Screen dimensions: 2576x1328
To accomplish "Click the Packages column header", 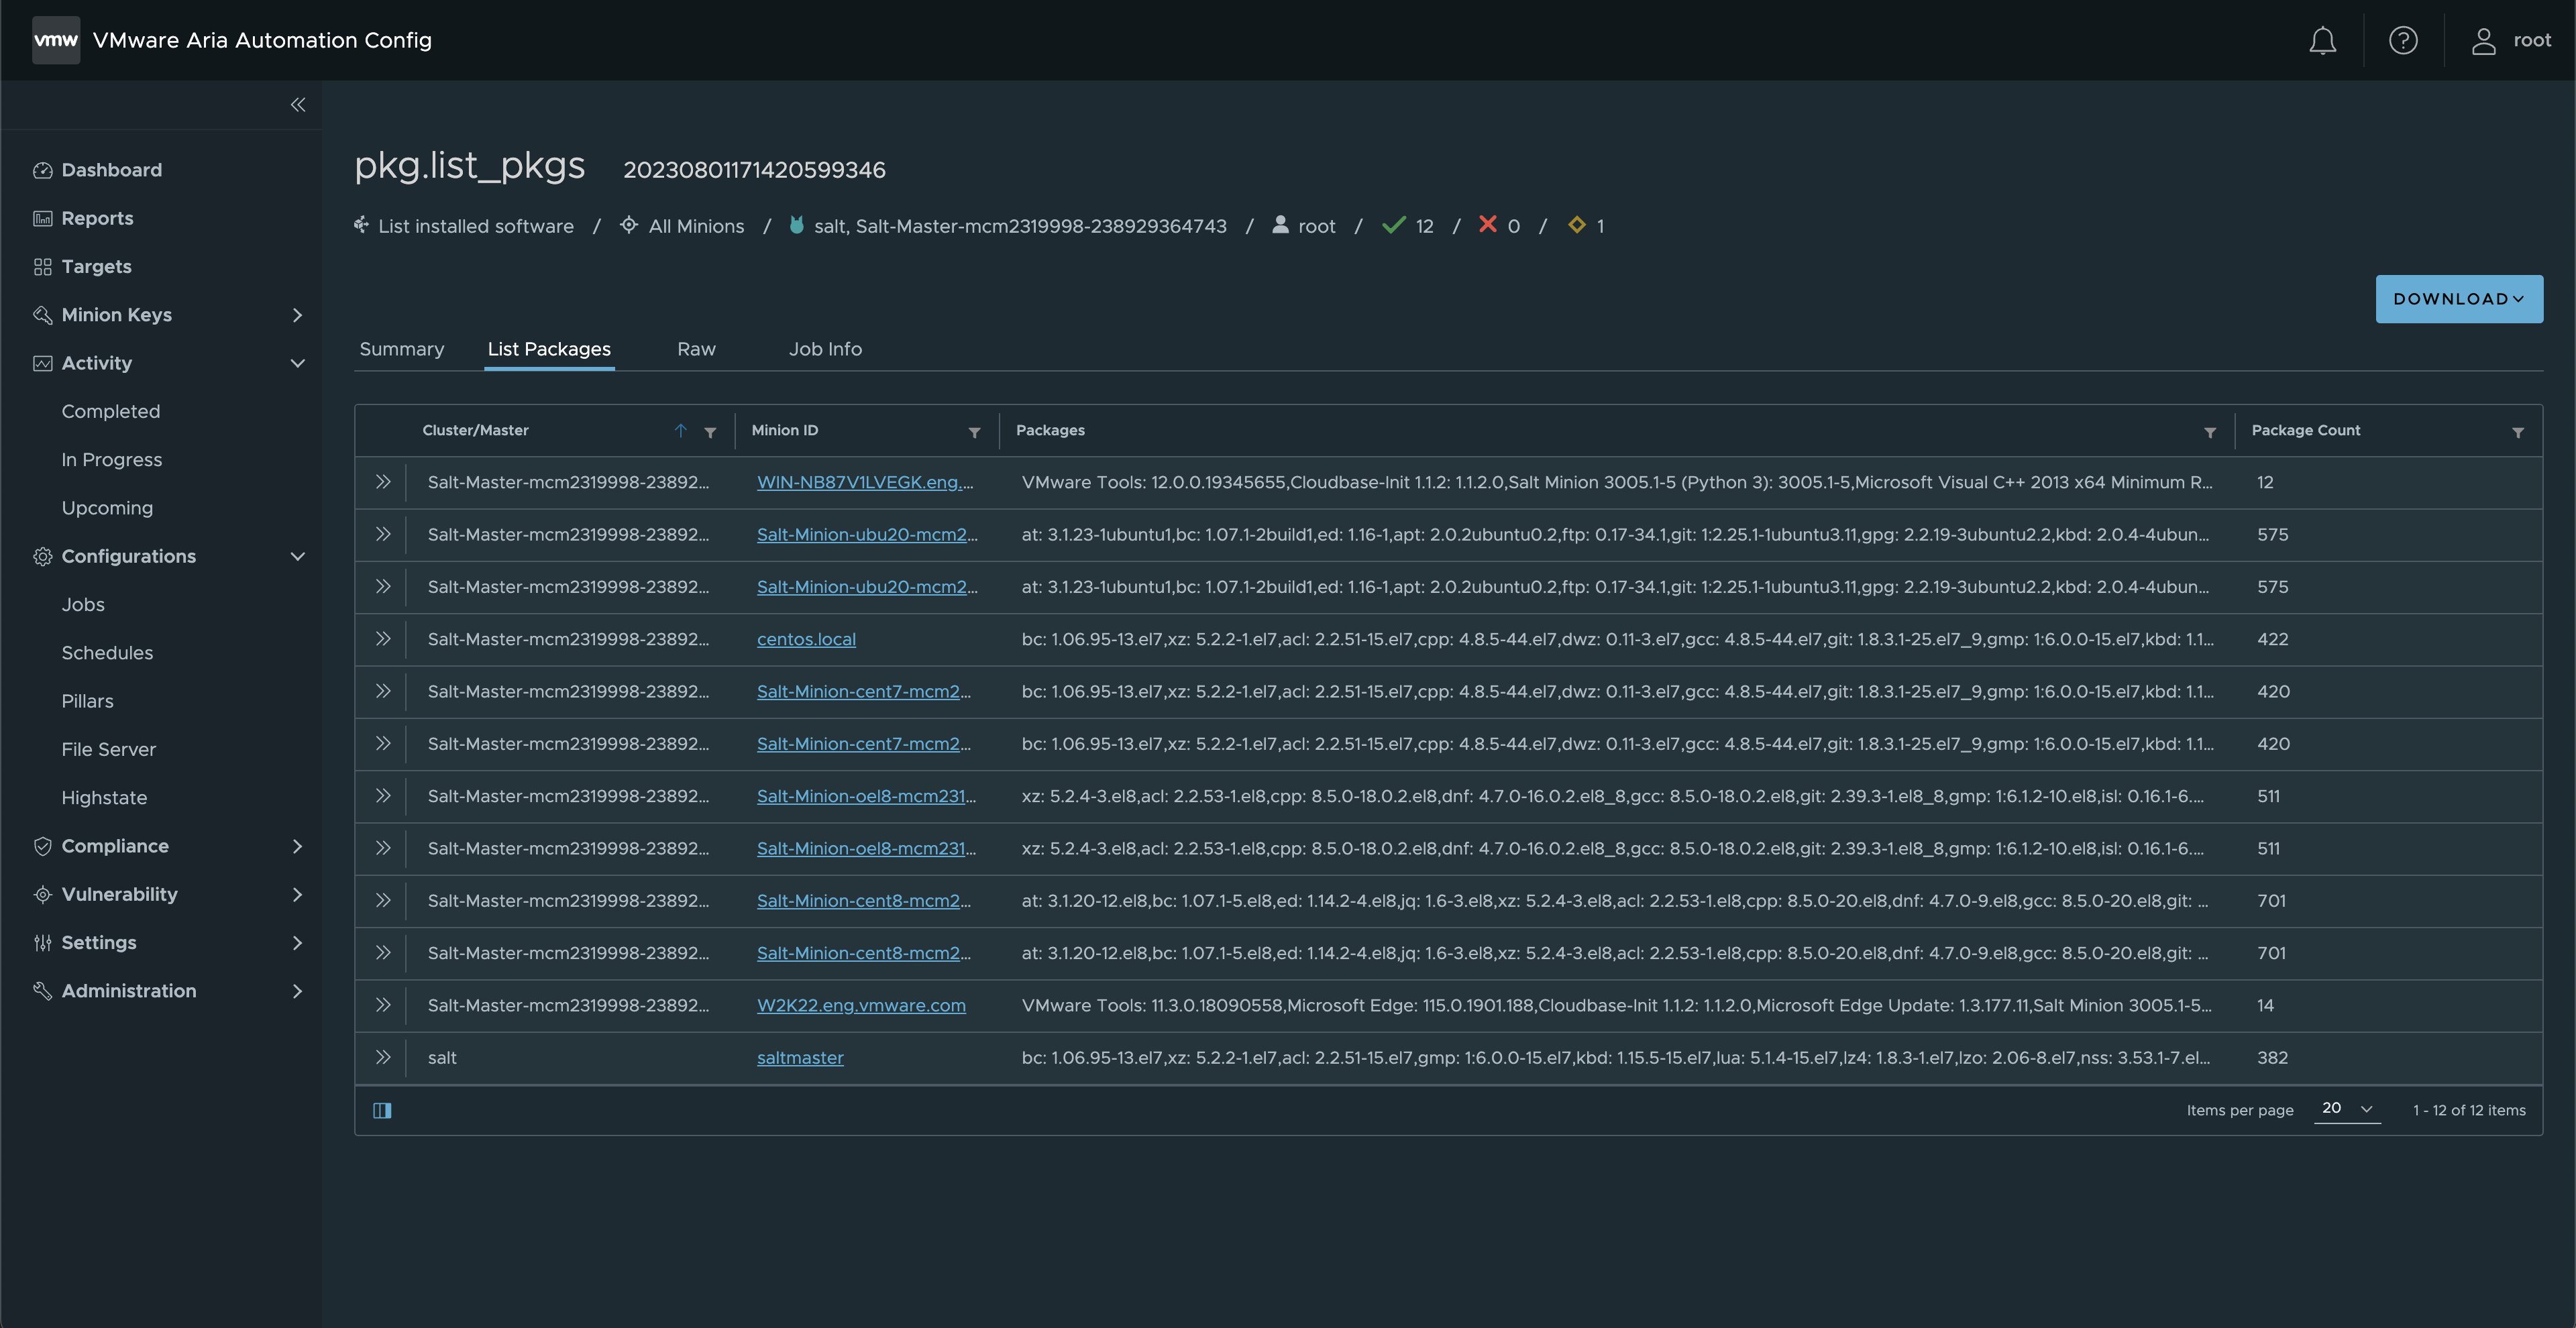I will point(1050,430).
